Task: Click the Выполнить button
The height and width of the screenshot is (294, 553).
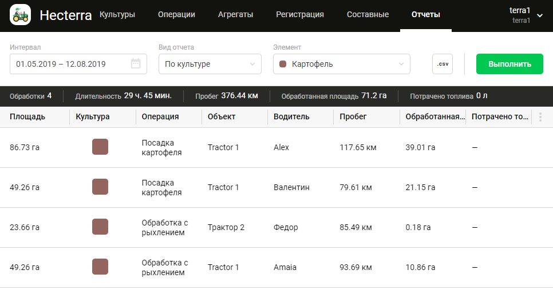Action: [509, 64]
